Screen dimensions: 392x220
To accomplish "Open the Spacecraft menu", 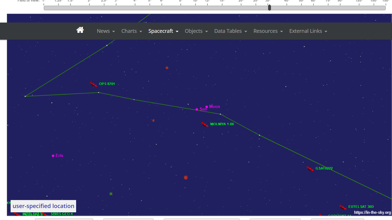I will [163, 31].
